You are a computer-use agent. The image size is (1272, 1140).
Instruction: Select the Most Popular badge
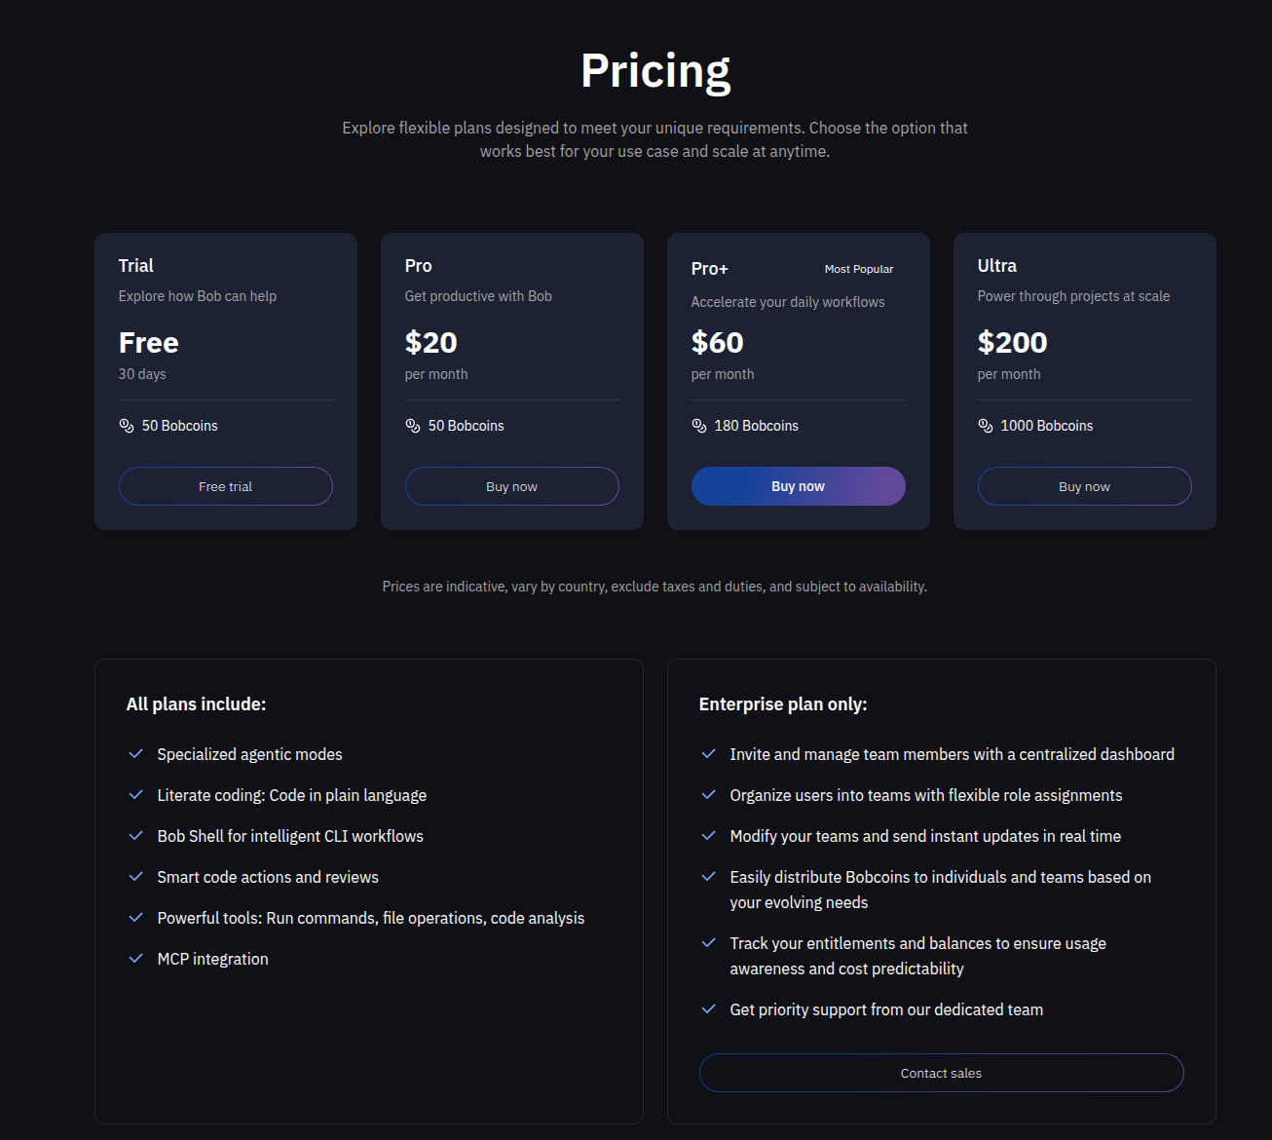point(859,269)
